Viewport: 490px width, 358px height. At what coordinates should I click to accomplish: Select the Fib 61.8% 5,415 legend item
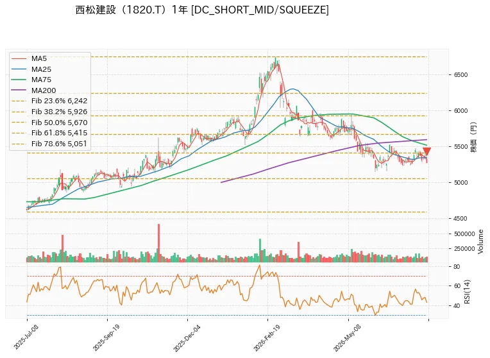point(49,133)
